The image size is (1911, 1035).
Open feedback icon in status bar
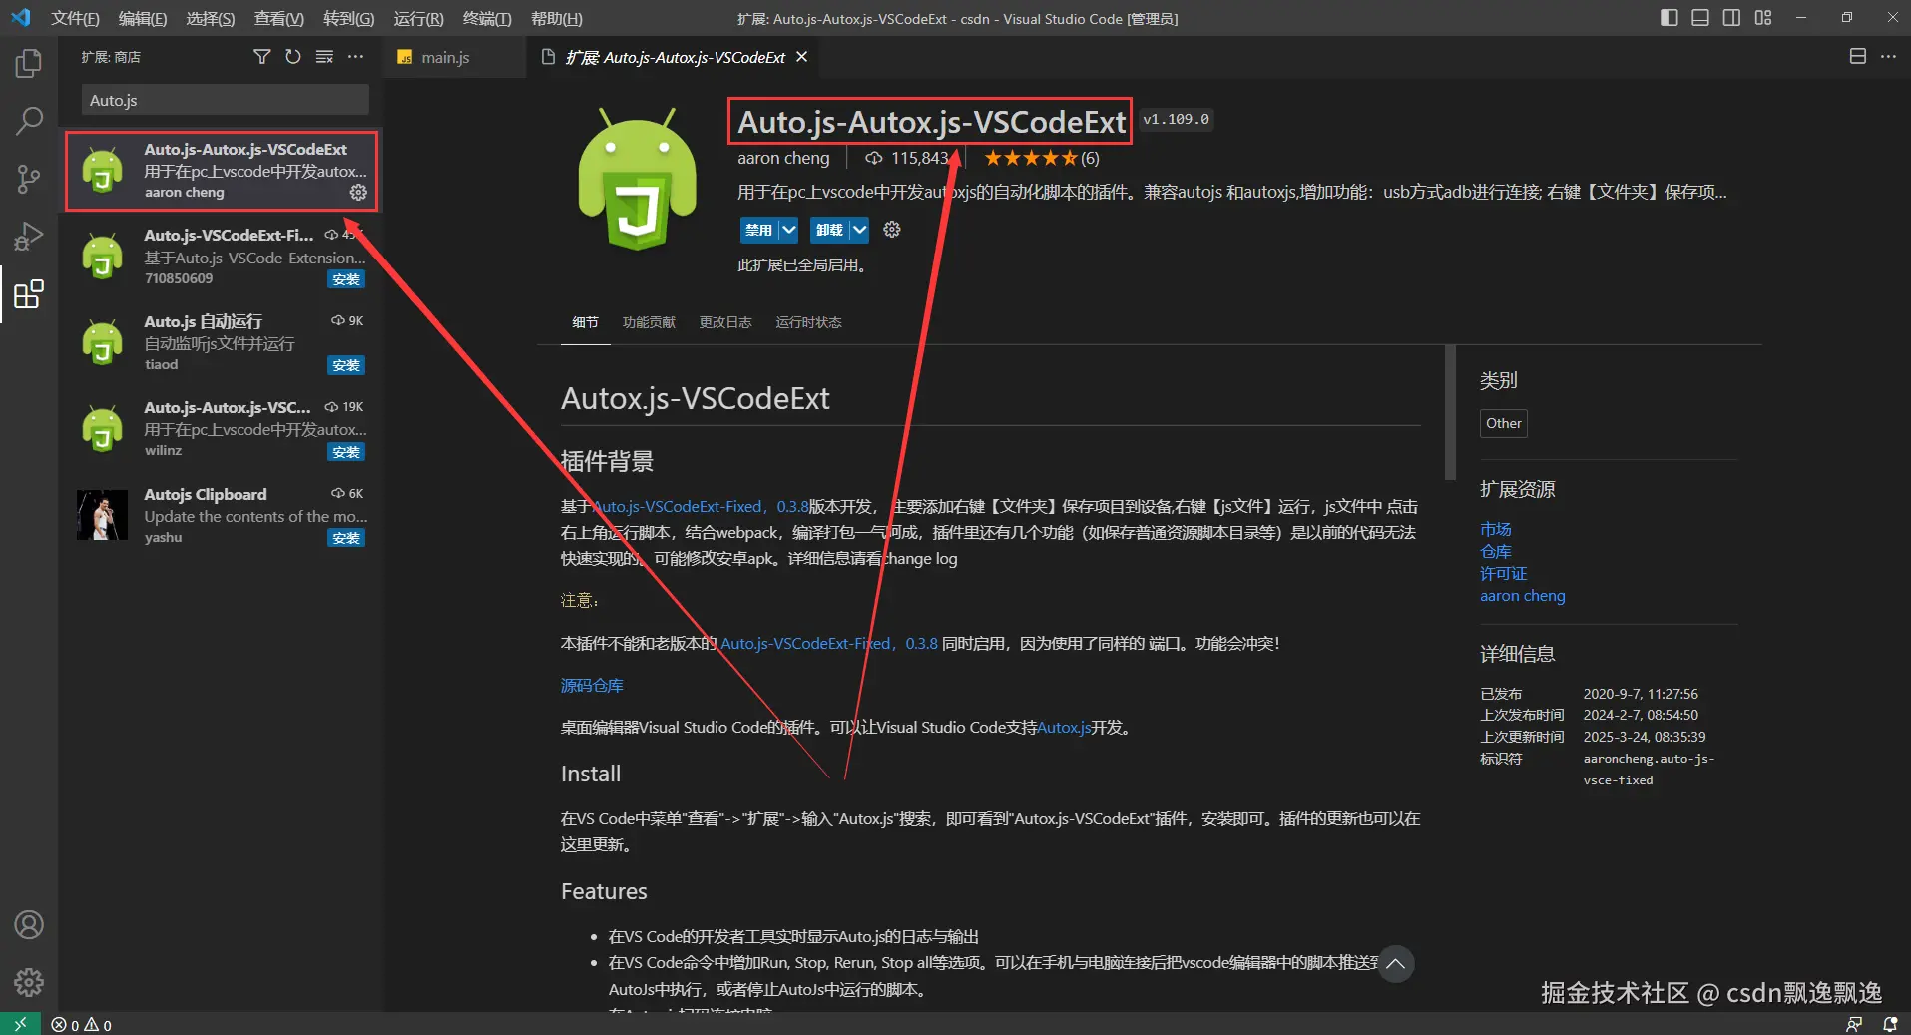(x=1854, y=1025)
